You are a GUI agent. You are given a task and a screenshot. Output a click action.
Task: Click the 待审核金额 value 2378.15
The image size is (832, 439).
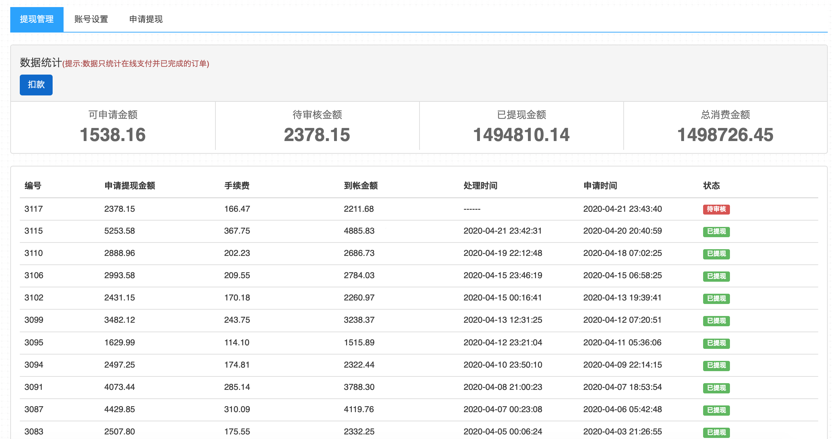pos(317,135)
